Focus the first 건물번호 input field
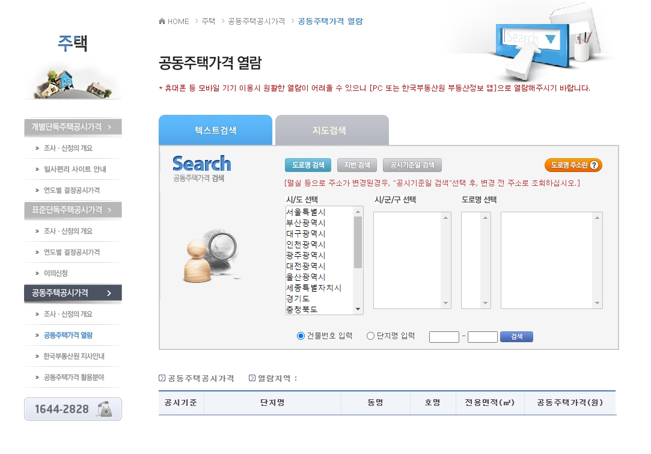651x454 pixels. point(444,337)
